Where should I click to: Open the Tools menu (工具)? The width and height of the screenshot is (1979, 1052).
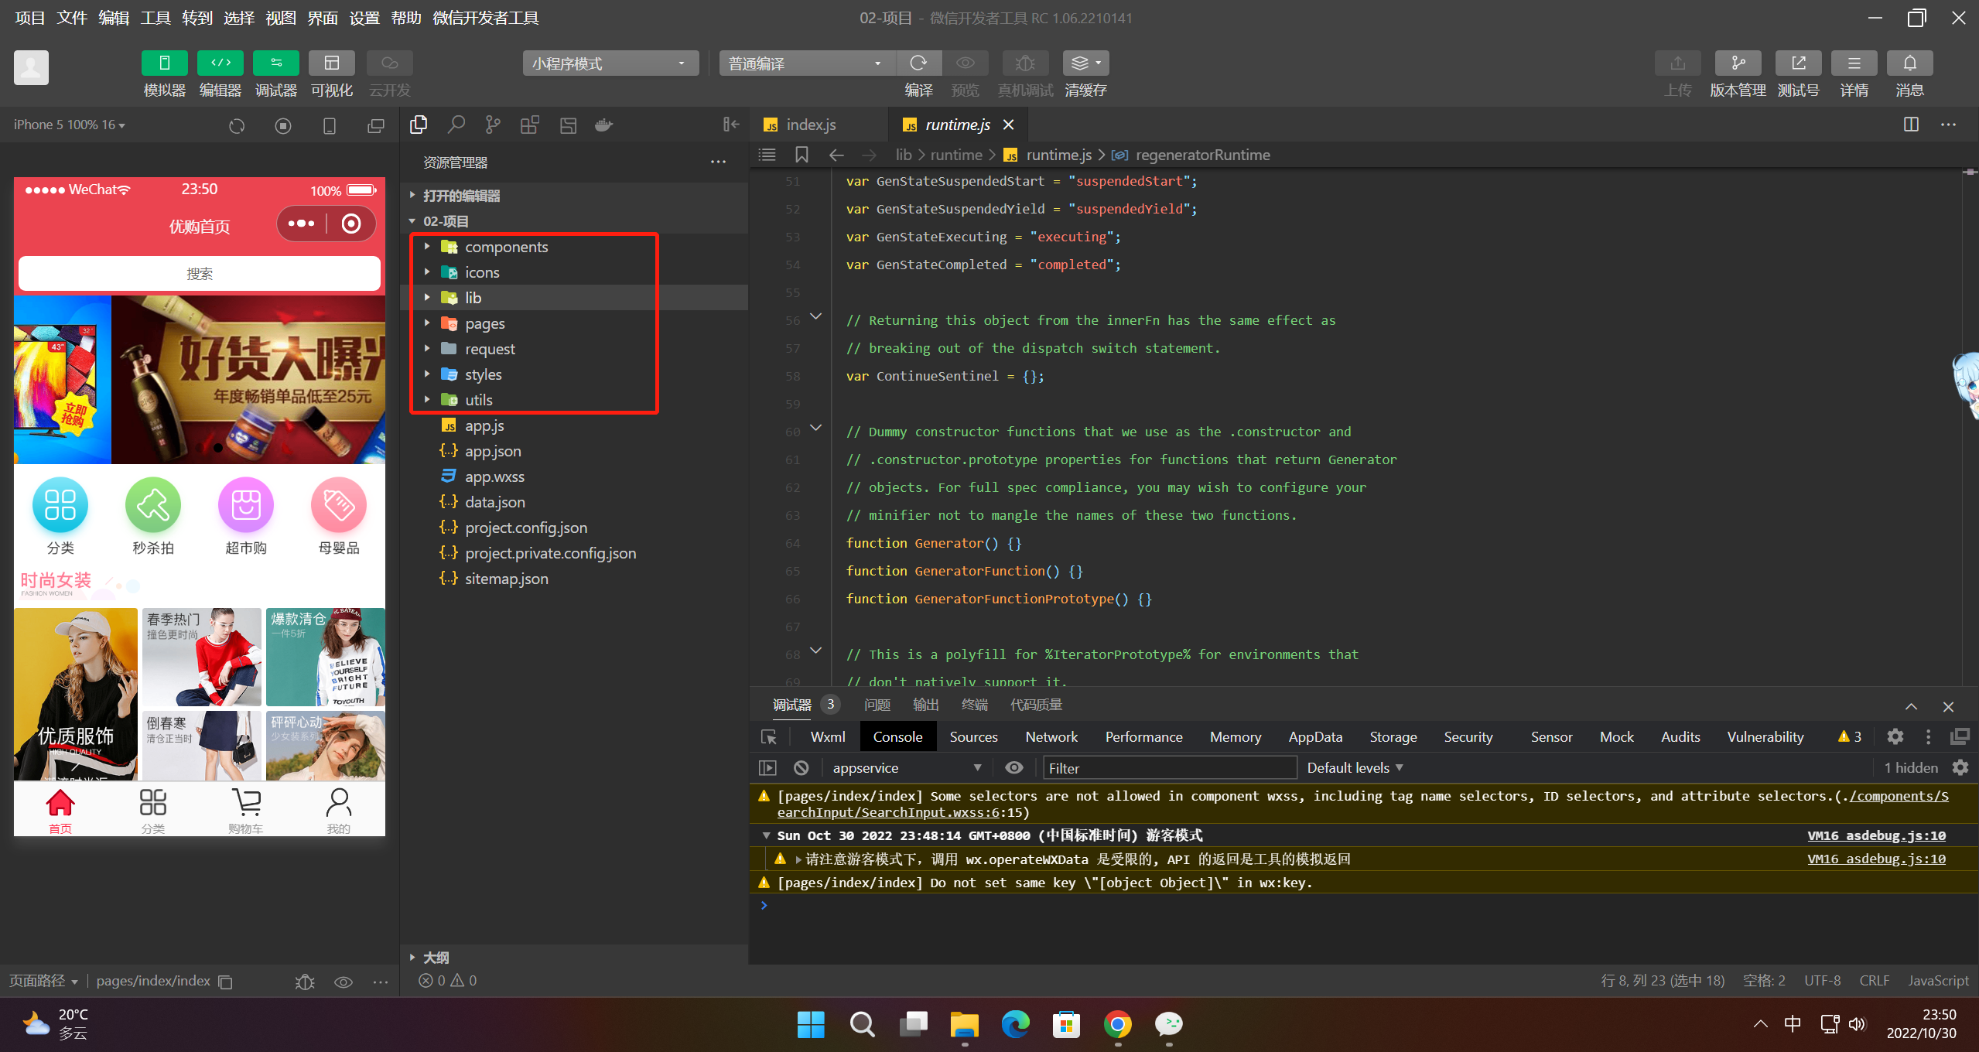point(155,18)
